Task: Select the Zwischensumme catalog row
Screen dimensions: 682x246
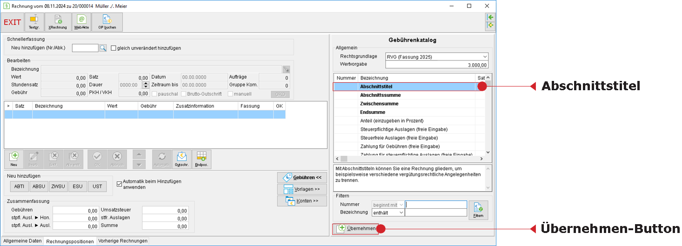Action: [409, 104]
